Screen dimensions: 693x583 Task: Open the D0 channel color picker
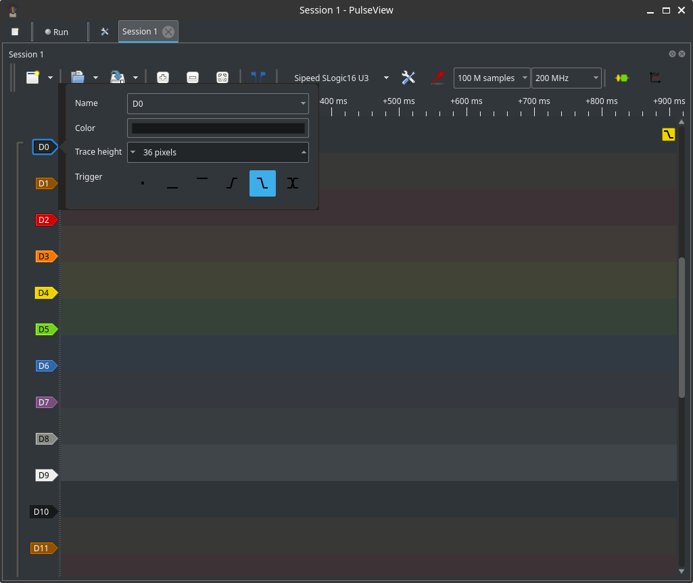tap(218, 128)
